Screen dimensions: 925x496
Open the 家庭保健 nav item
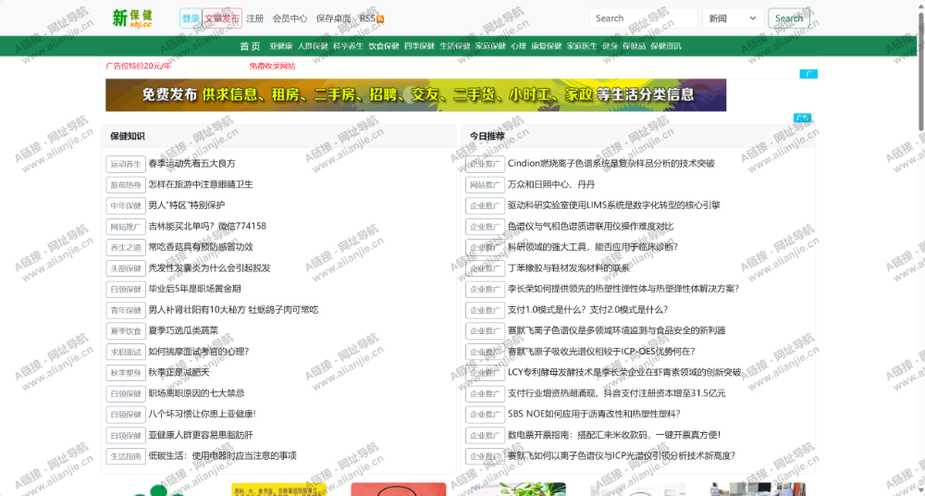pos(491,46)
